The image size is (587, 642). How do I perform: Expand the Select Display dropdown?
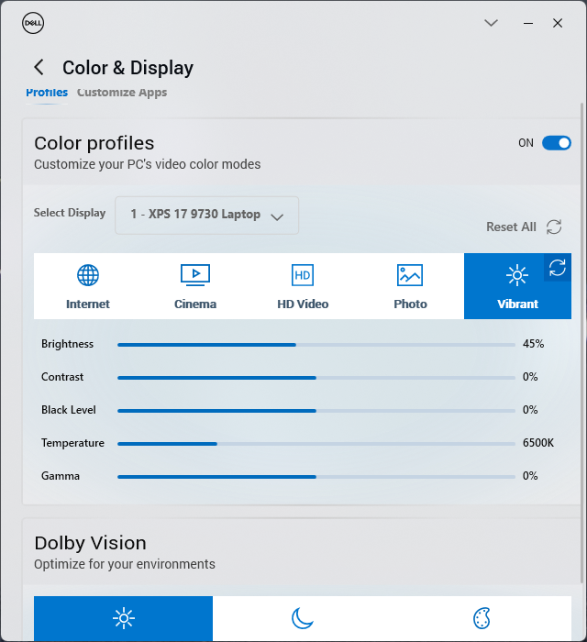coord(206,215)
